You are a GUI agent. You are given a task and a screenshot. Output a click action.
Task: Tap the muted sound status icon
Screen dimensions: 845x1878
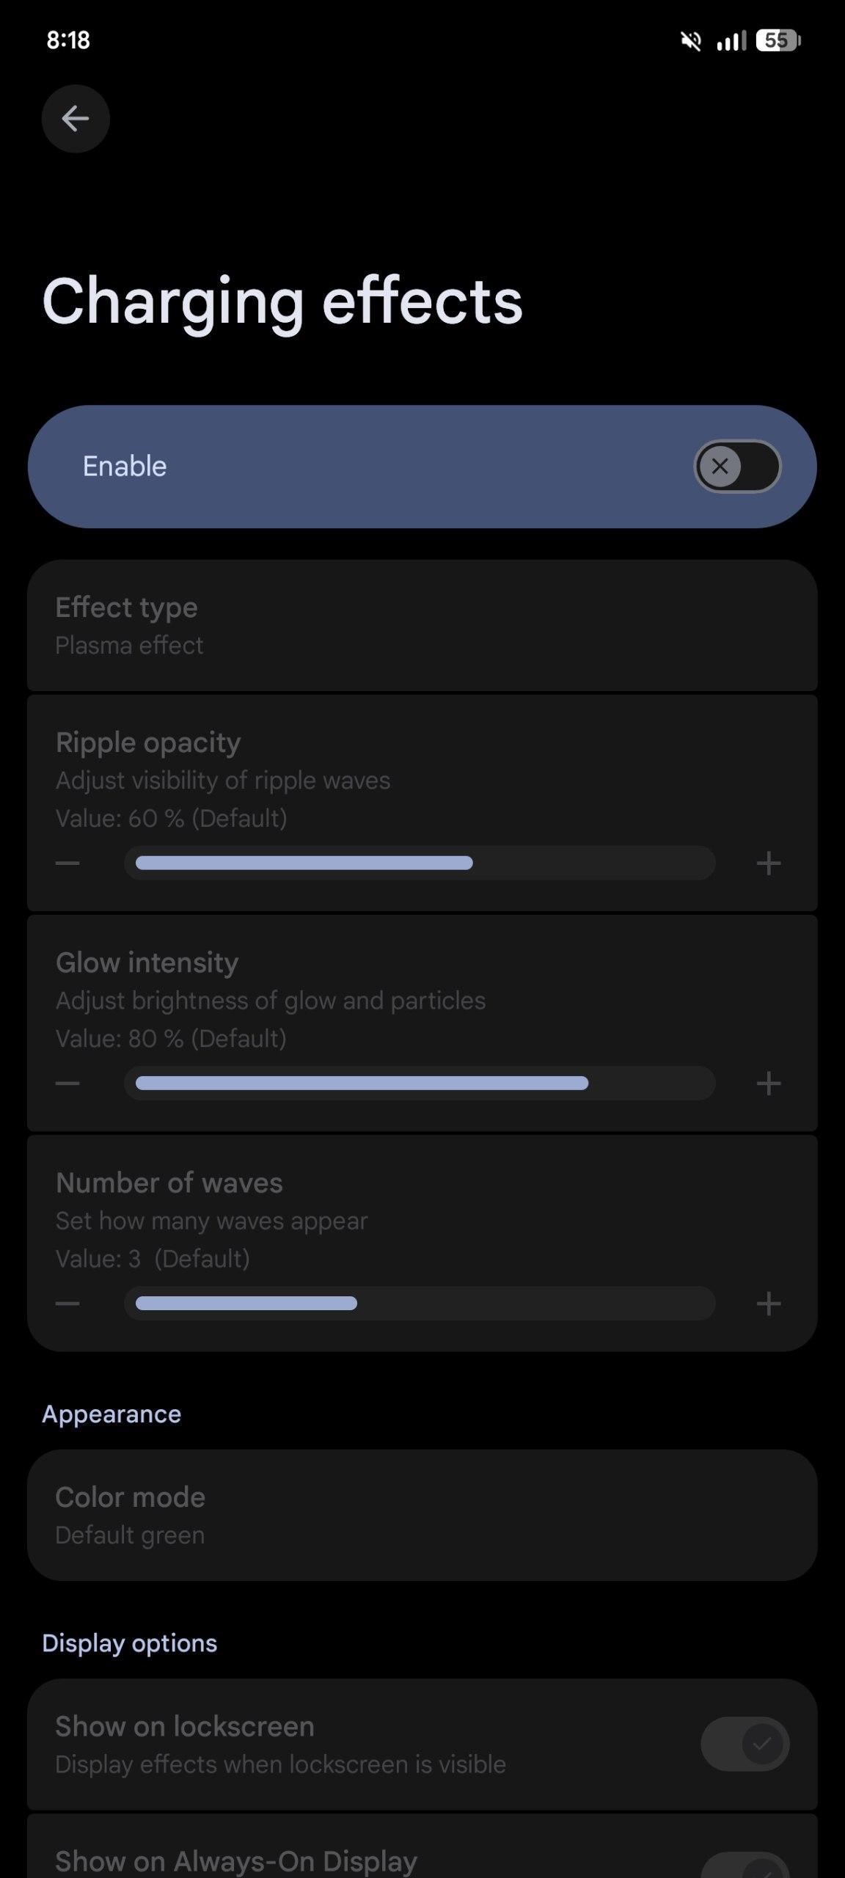[x=690, y=41]
